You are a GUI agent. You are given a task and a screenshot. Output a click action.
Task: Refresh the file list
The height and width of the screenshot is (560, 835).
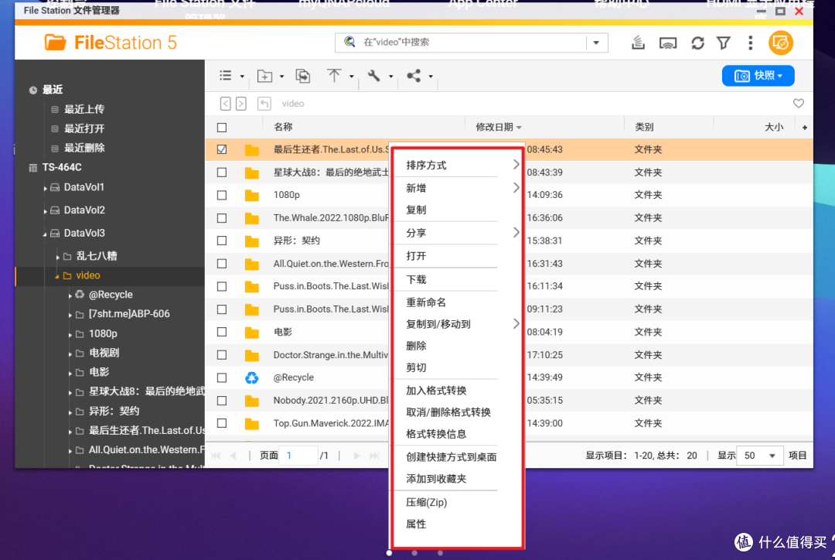point(697,43)
